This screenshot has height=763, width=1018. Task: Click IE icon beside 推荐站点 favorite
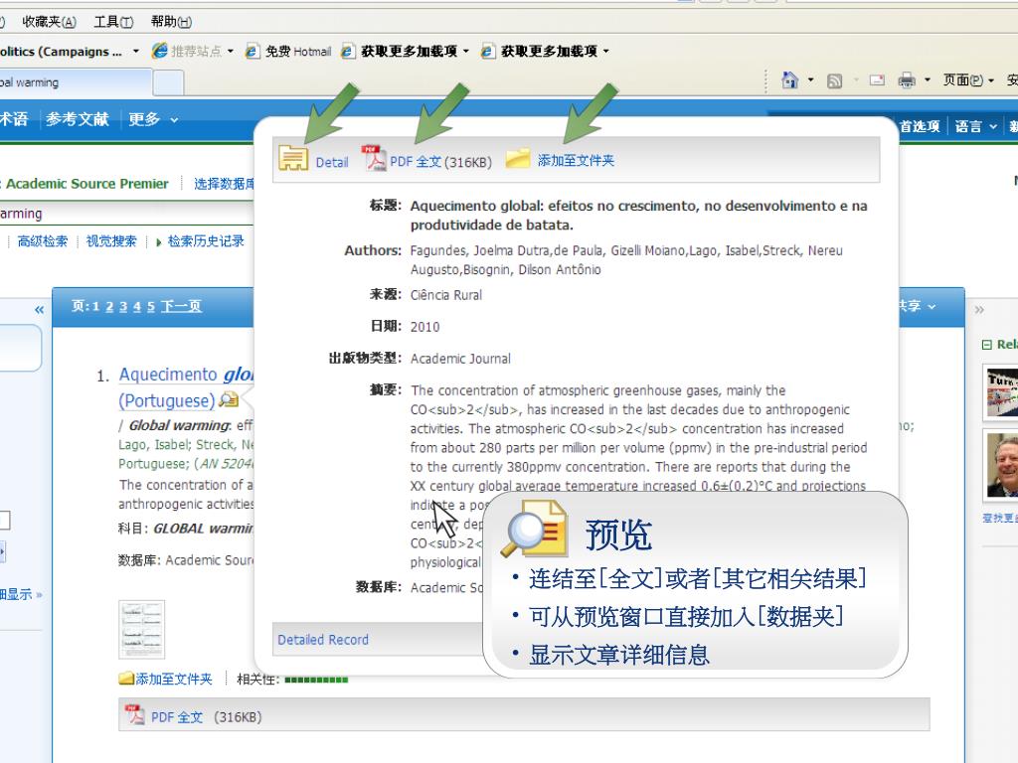tap(159, 51)
